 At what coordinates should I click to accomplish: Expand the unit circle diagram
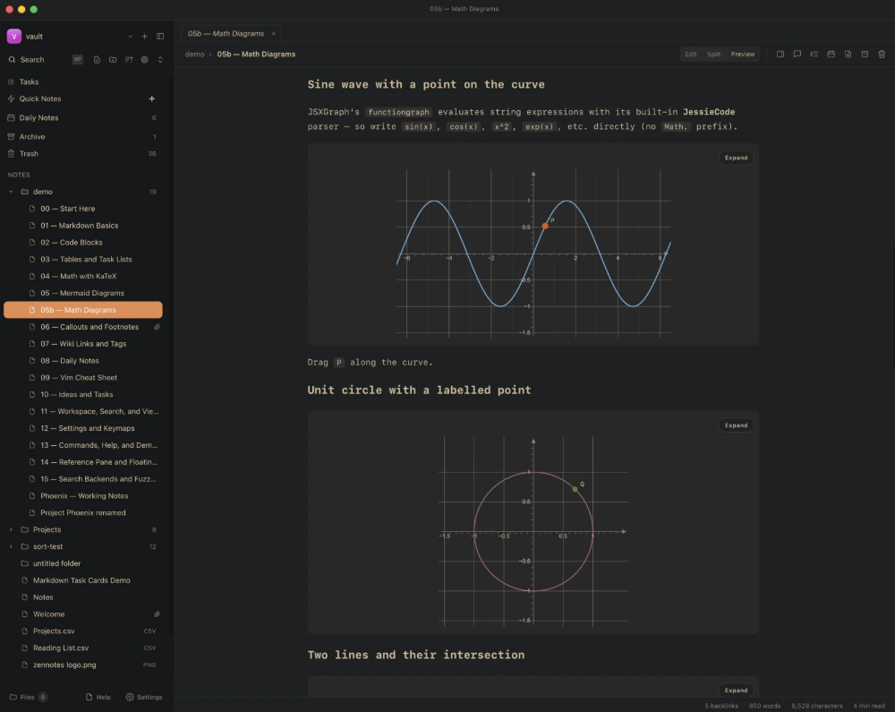(x=736, y=425)
